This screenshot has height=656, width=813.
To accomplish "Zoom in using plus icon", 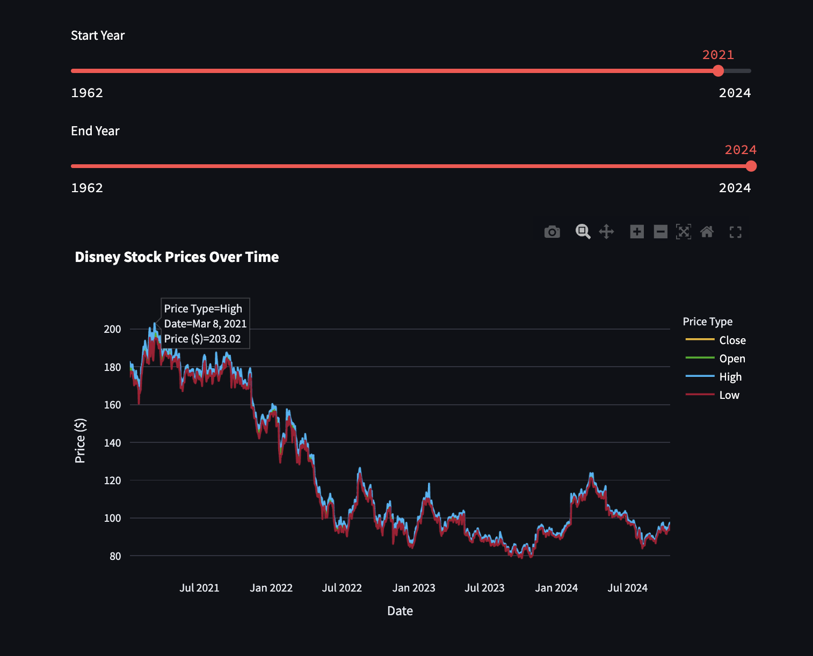I will pyautogui.click(x=637, y=232).
